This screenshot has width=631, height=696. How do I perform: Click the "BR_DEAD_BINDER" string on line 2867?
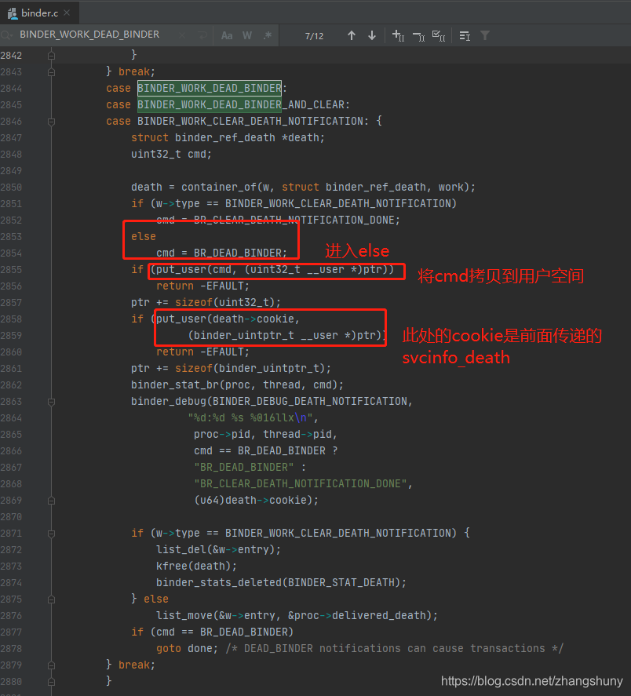pyautogui.click(x=244, y=468)
